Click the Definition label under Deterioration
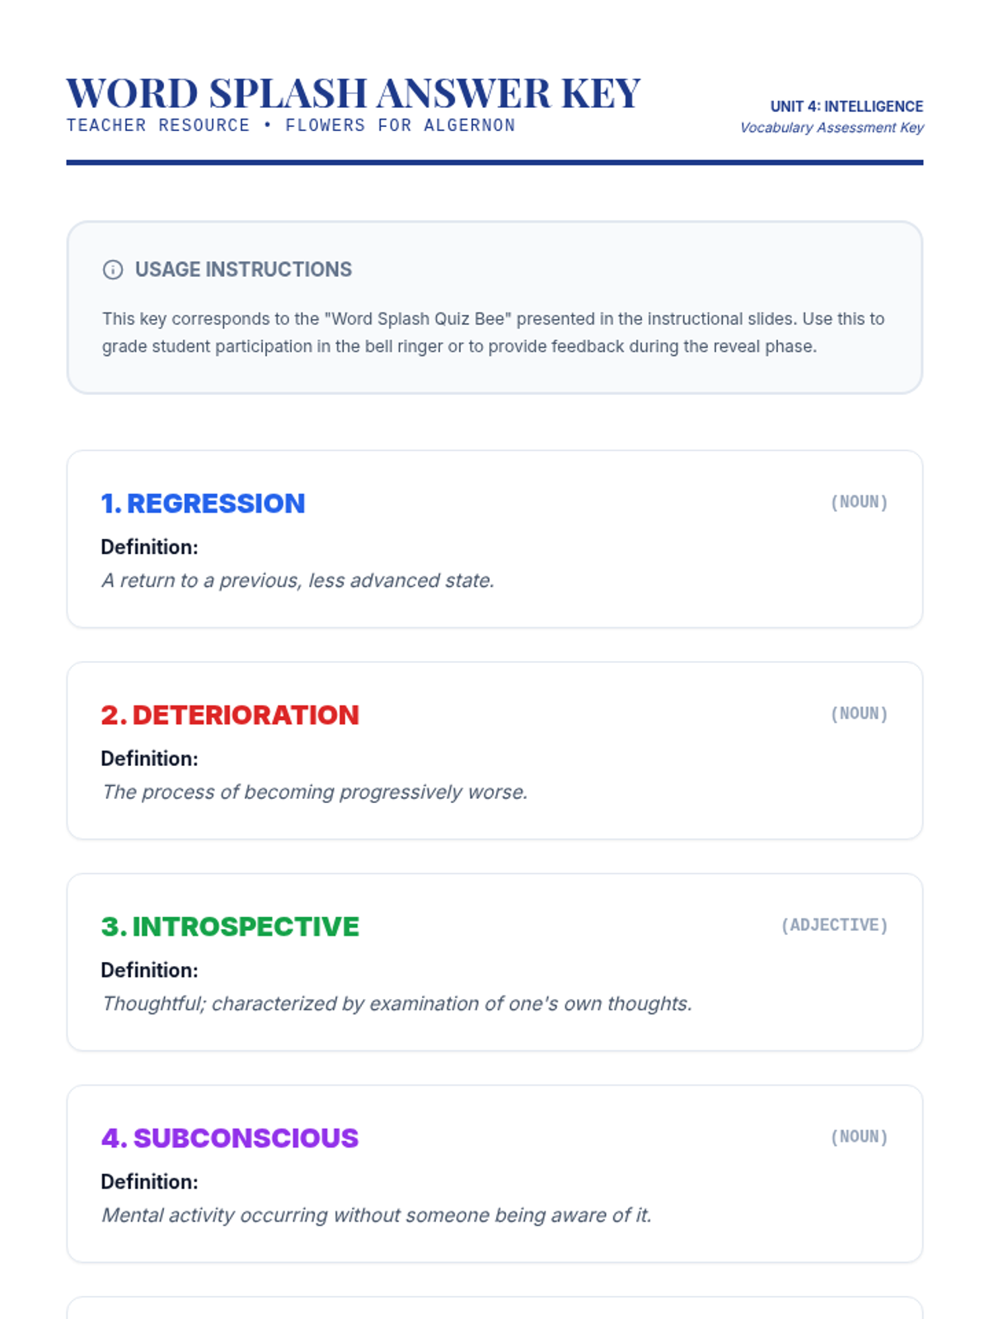989x1319 pixels. click(x=149, y=758)
